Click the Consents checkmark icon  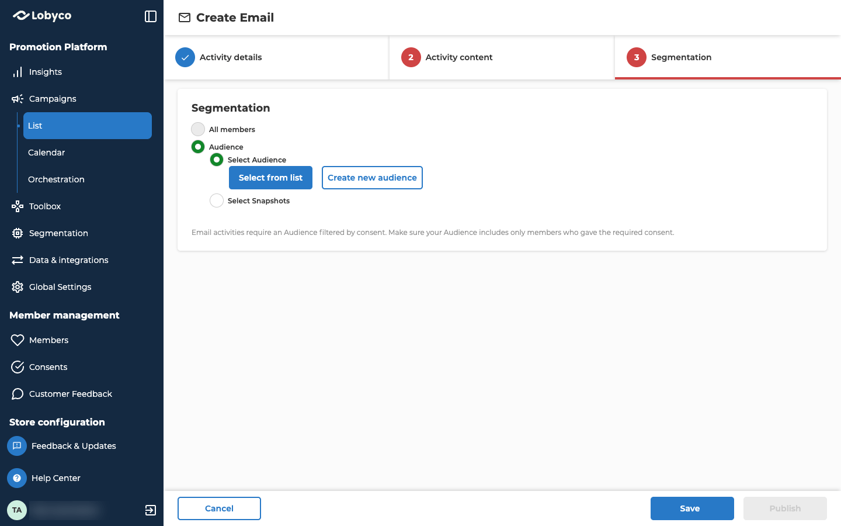tap(18, 367)
